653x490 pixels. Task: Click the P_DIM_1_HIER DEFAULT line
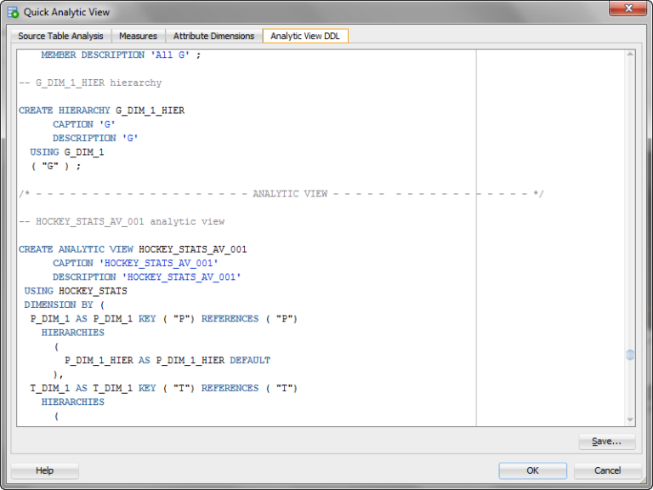(168, 360)
